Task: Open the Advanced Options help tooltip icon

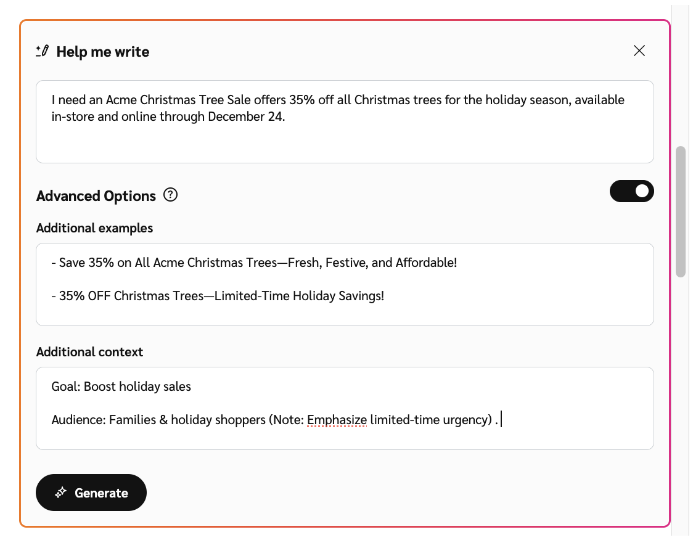Action: [171, 195]
